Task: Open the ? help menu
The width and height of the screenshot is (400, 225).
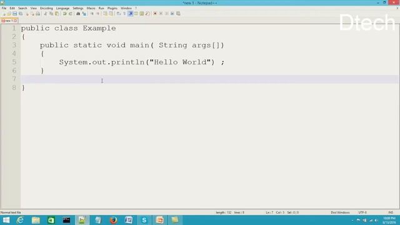Action: click(136, 8)
